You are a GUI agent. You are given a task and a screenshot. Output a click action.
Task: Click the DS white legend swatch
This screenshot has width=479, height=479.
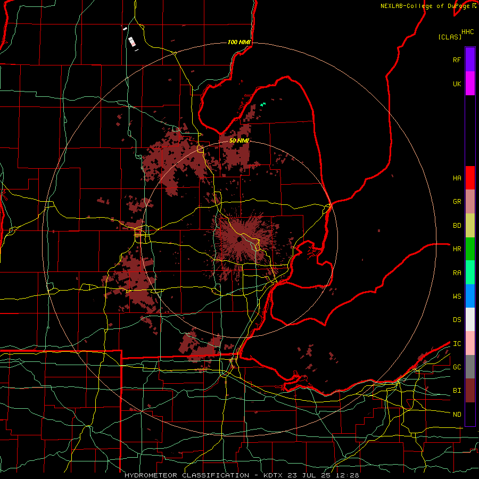click(470, 319)
